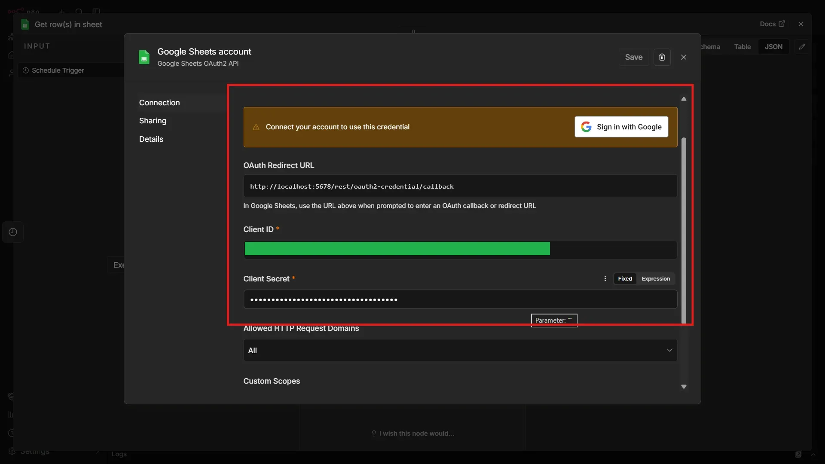
Task: Close the Google Sheets account dialog
Action: [x=684, y=57]
